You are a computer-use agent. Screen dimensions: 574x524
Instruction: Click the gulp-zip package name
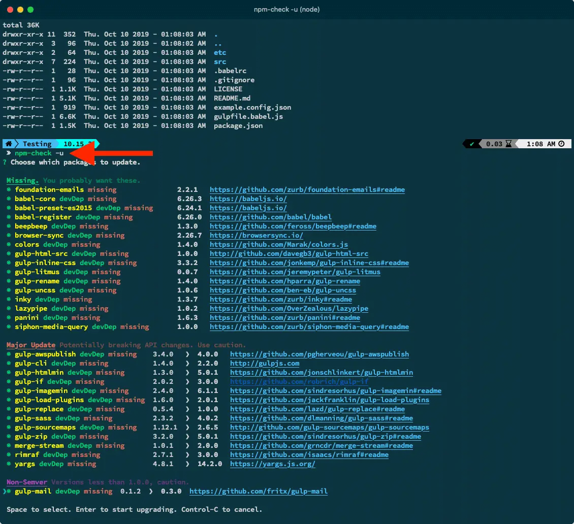(x=31, y=437)
